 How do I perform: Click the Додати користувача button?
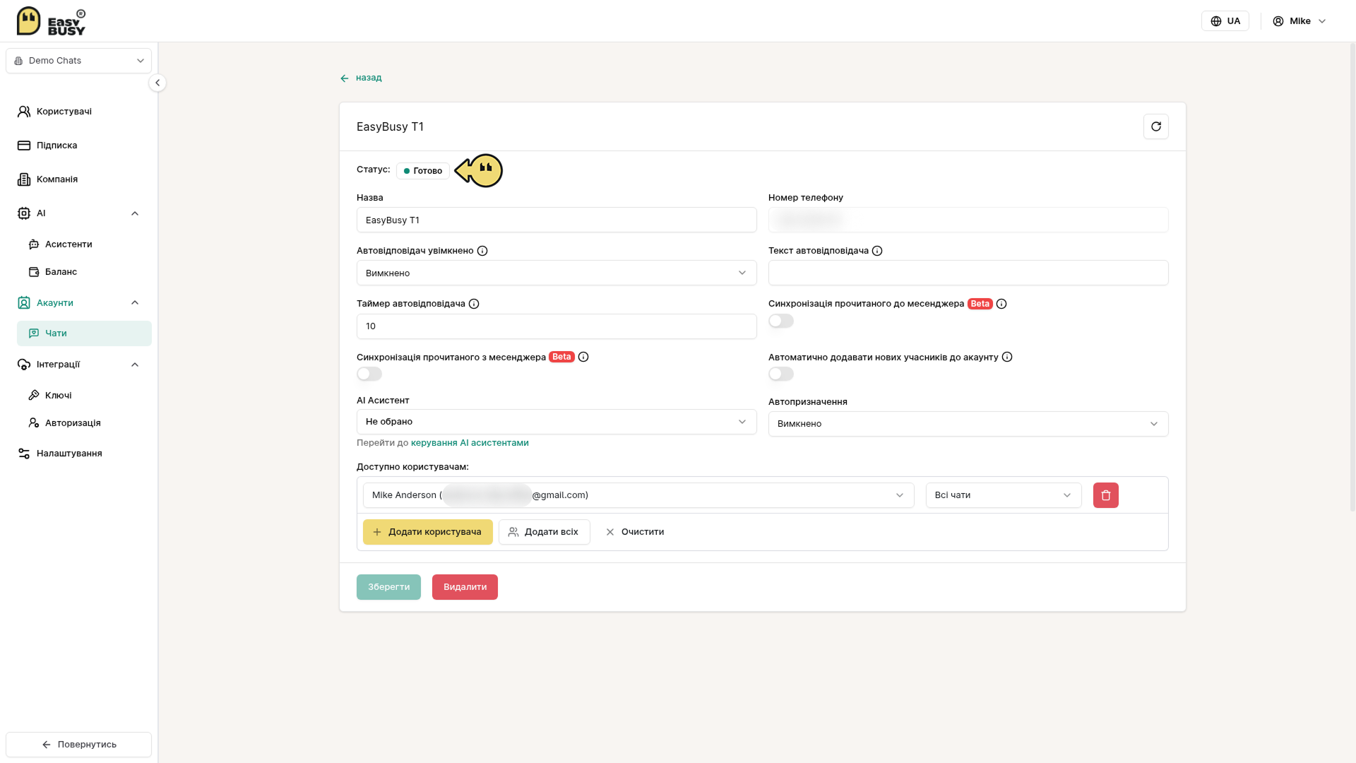pos(428,532)
